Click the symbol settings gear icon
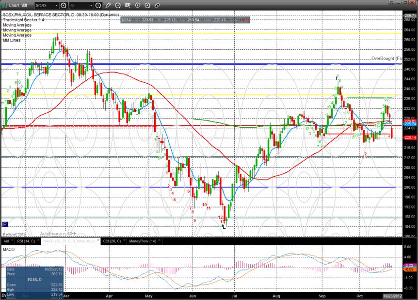The image size is (418, 300). 63,5
